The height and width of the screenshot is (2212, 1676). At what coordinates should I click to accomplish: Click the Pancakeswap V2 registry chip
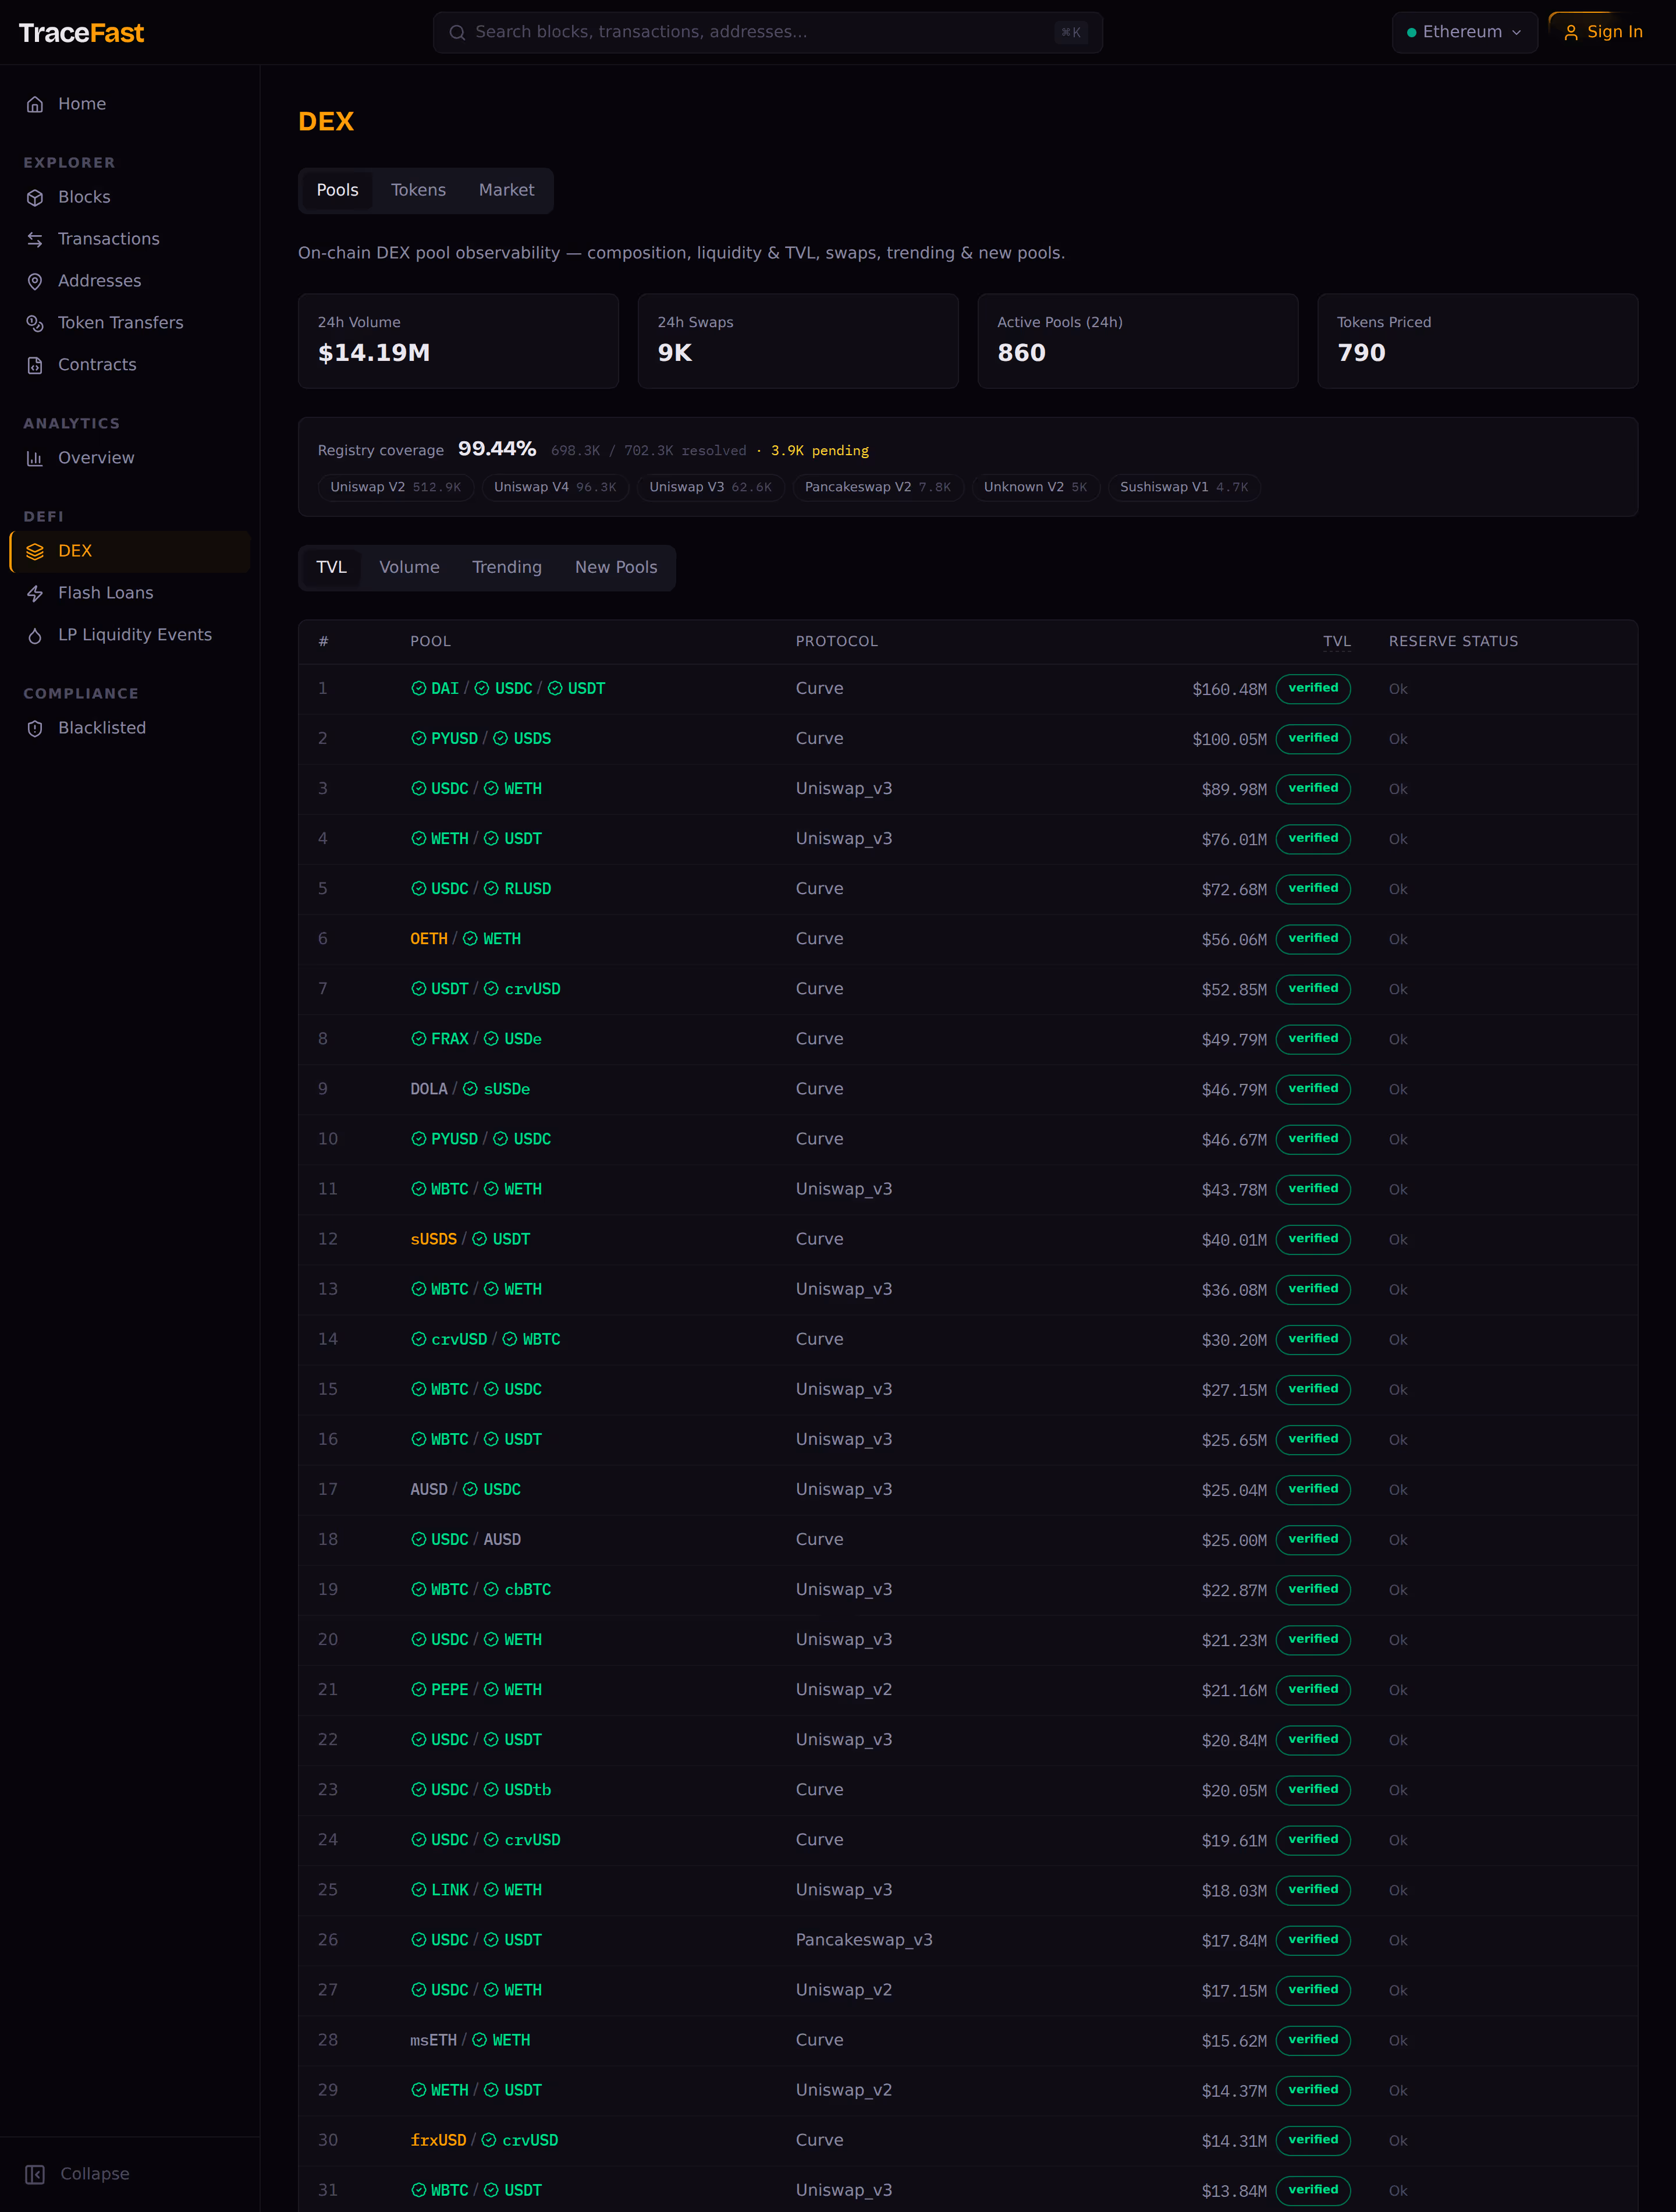point(878,488)
